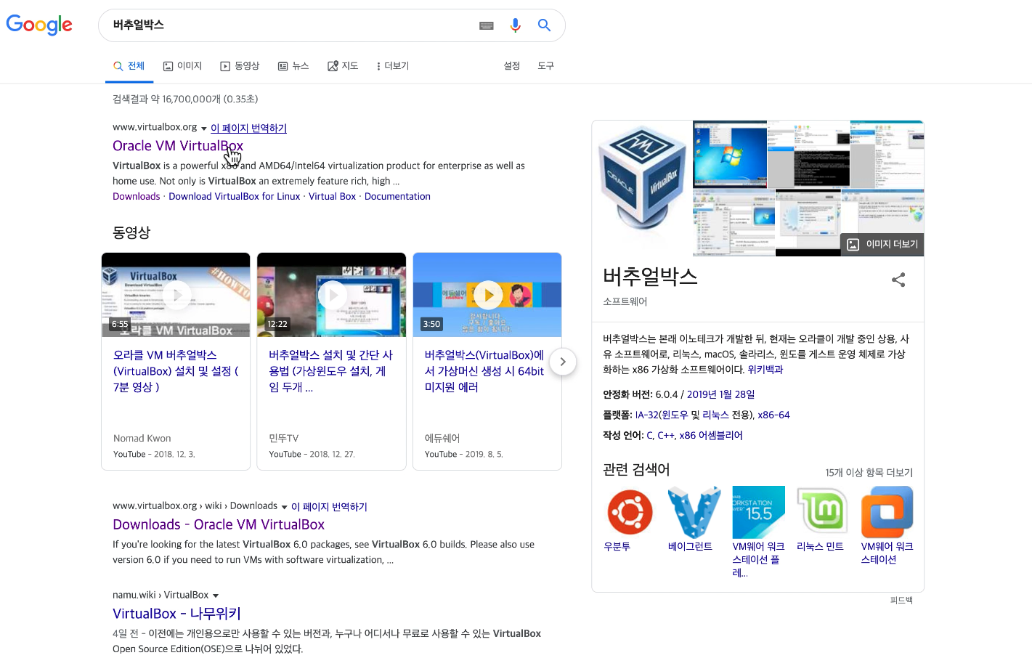1032x658 pixels.
Task: Open the x86-64 platform link
Action: (773, 415)
